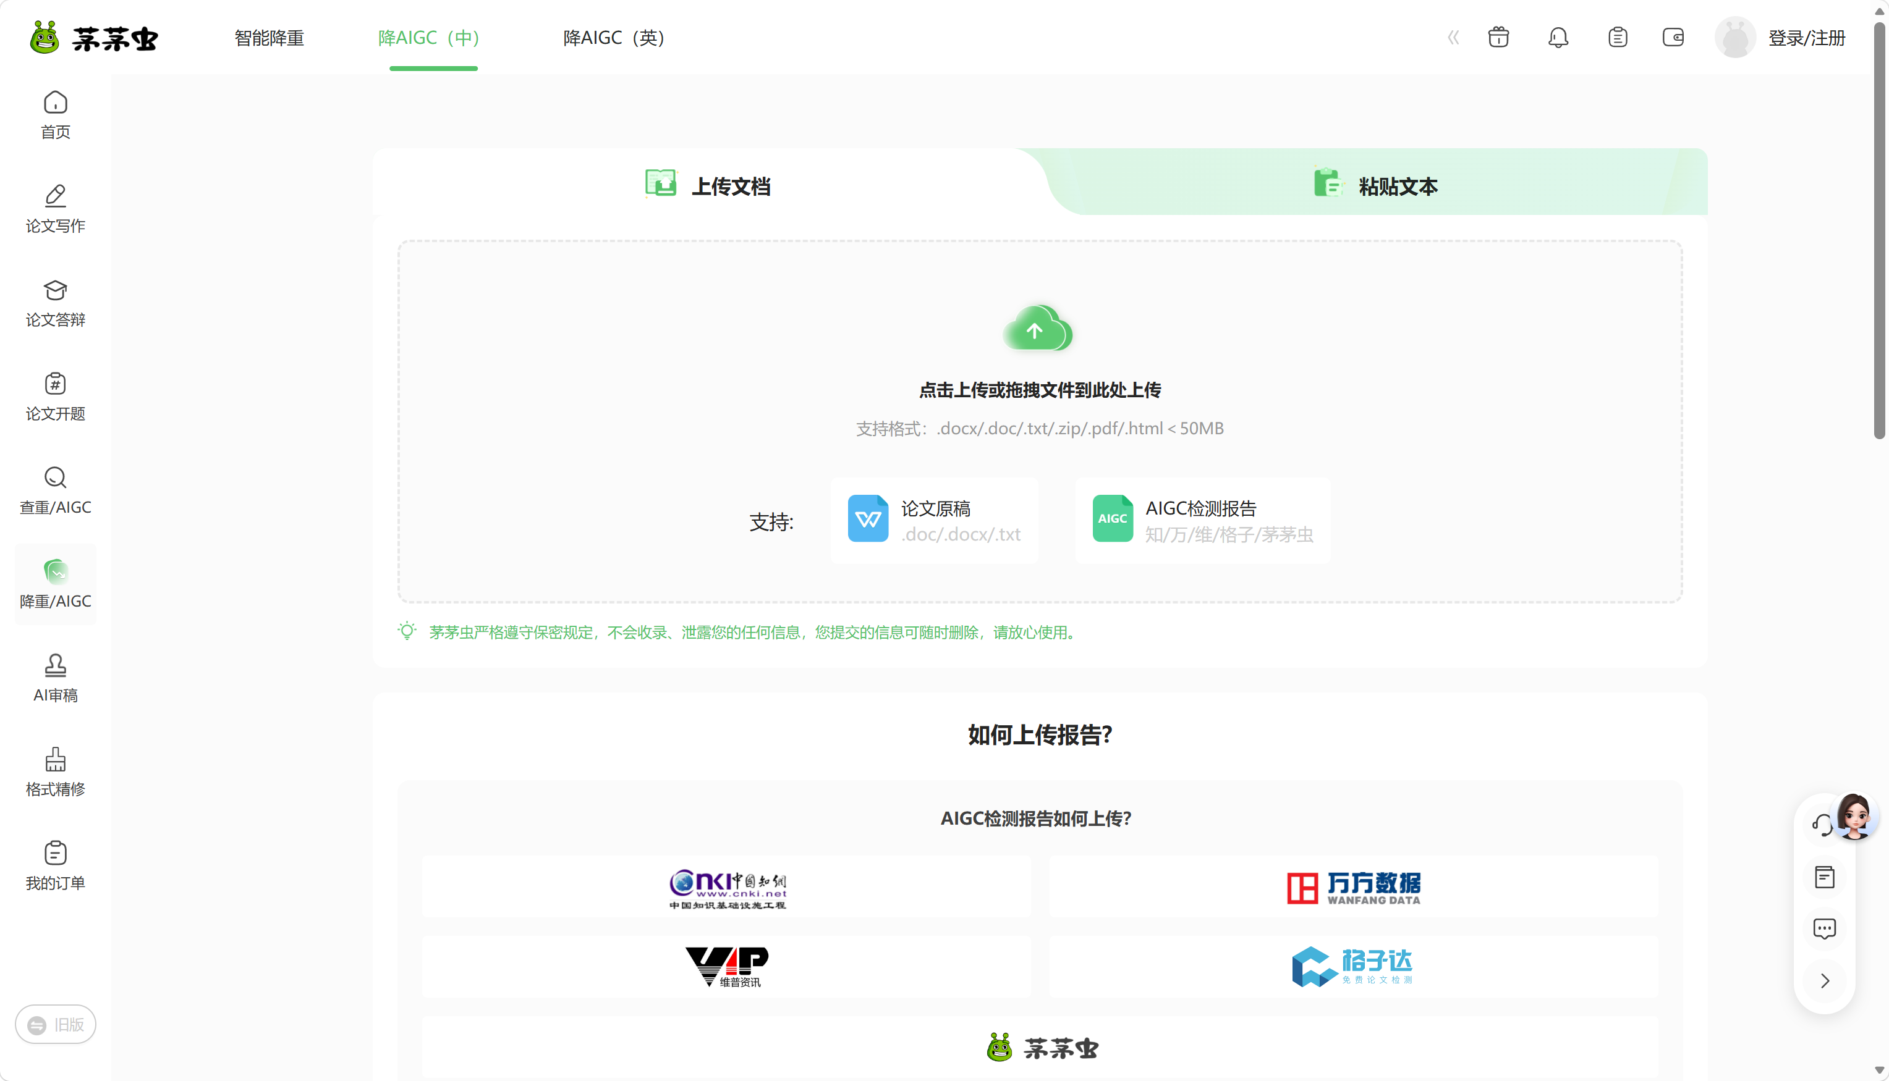The height and width of the screenshot is (1081, 1889).
Task: Open 我的订单 clipboard sidebar item
Action: click(55, 865)
